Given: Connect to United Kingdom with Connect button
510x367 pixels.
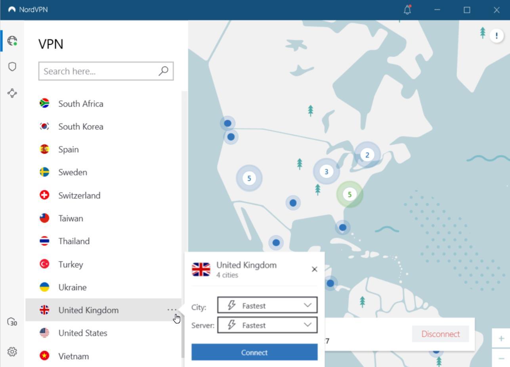Looking at the screenshot, I should pyautogui.click(x=254, y=352).
